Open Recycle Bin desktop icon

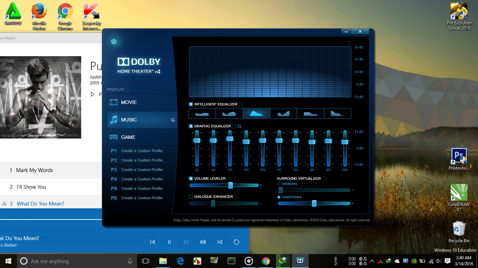459,232
